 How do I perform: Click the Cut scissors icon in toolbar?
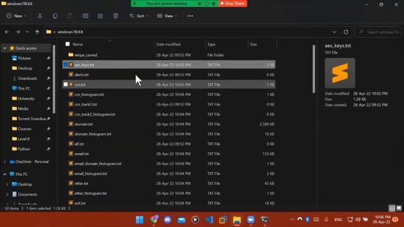pos(40,16)
